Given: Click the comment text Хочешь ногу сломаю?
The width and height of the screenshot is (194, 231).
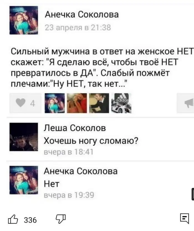Looking at the screenshot, I should 91,141.
